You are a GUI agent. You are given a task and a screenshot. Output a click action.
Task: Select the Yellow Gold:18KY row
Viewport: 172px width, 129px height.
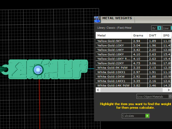134,54
